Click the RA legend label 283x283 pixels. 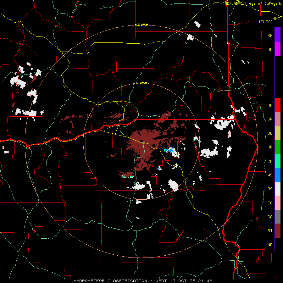click(x=270, y=161)
